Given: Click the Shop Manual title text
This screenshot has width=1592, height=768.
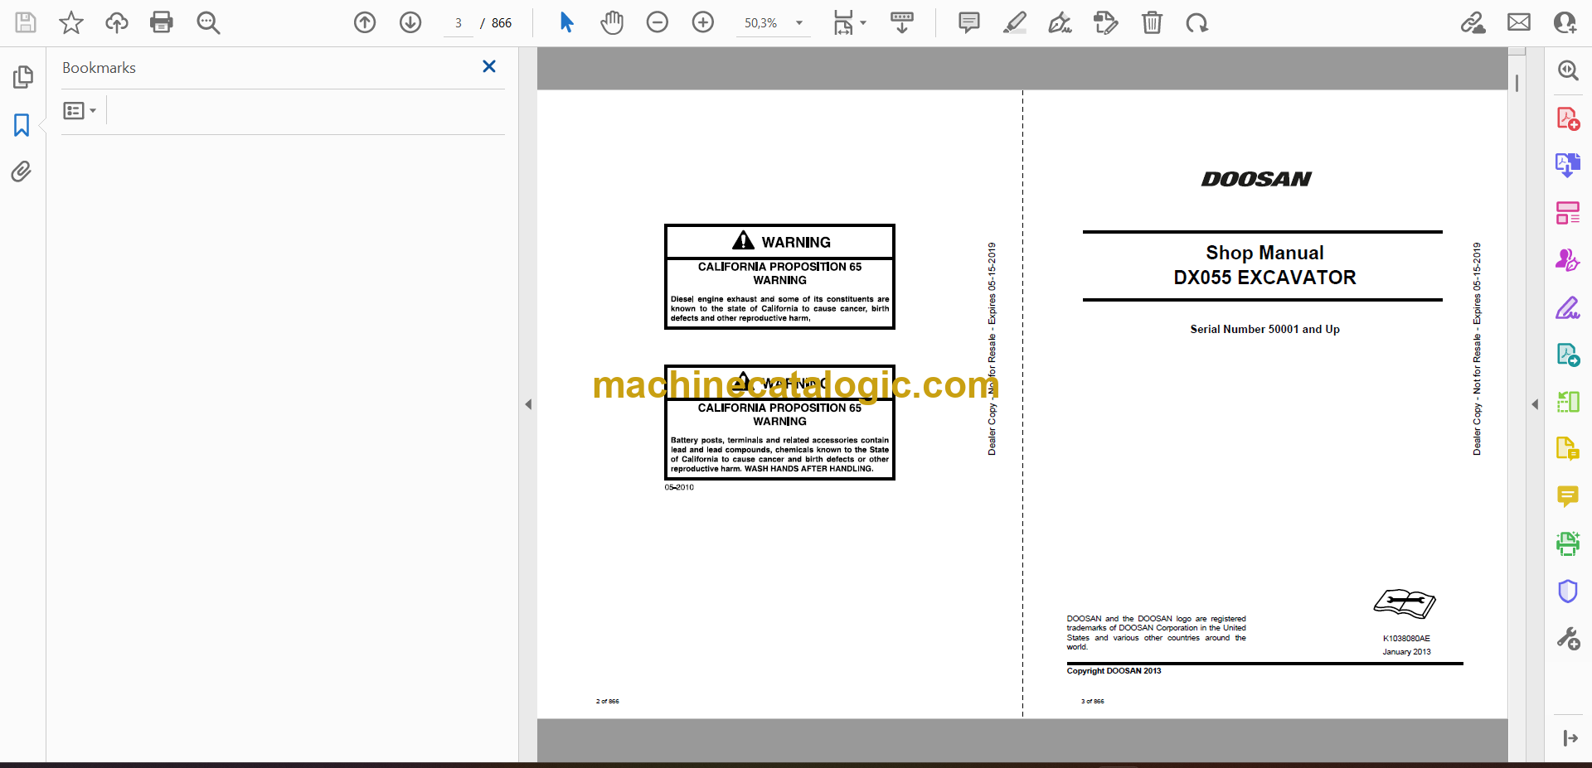Looking at the screenshot, I should tap(1264, 253).
